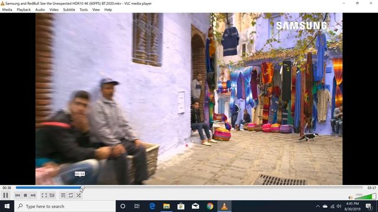The image size is (378, 212).
Task: Open Action Center notifications
Action: pos(369,206)
